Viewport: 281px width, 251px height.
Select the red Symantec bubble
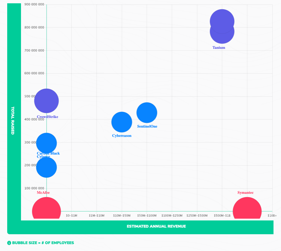pos(247,209)
